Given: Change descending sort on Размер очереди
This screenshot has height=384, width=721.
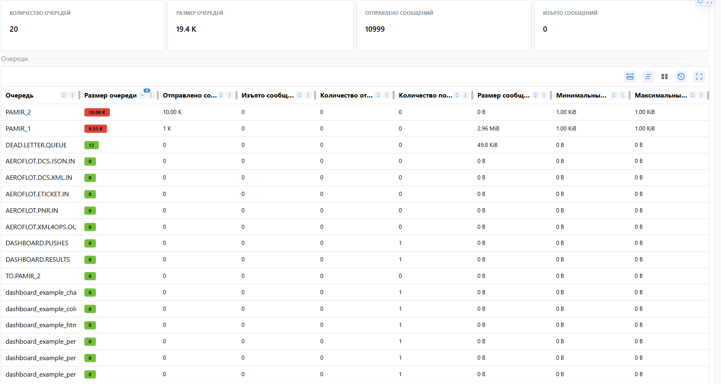Looking at the screenshot, I should [x=142, y=95].
